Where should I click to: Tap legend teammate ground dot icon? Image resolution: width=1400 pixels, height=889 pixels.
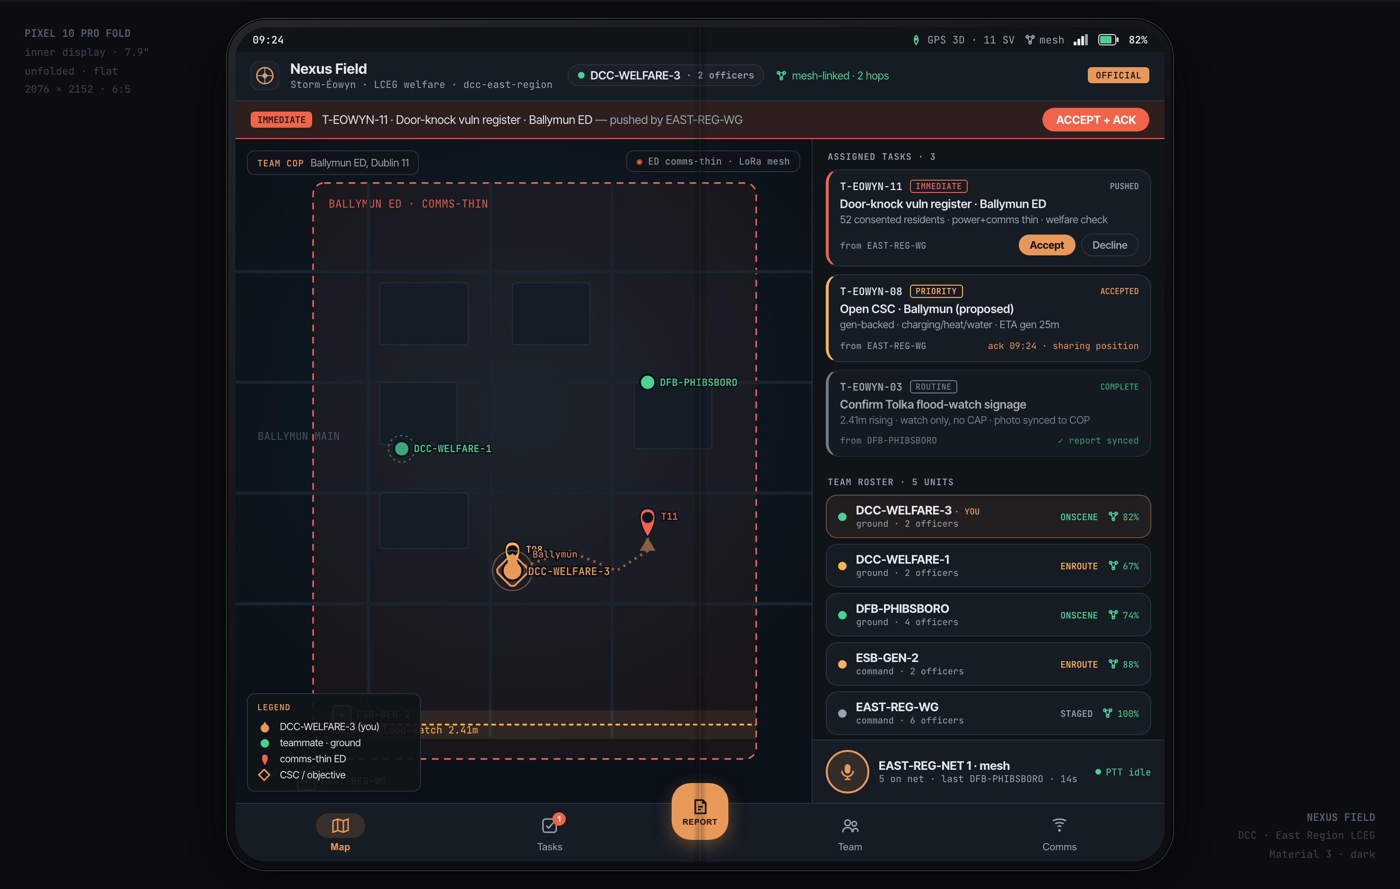point(264,743)
